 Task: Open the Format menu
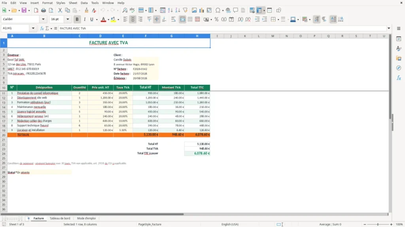47,3
